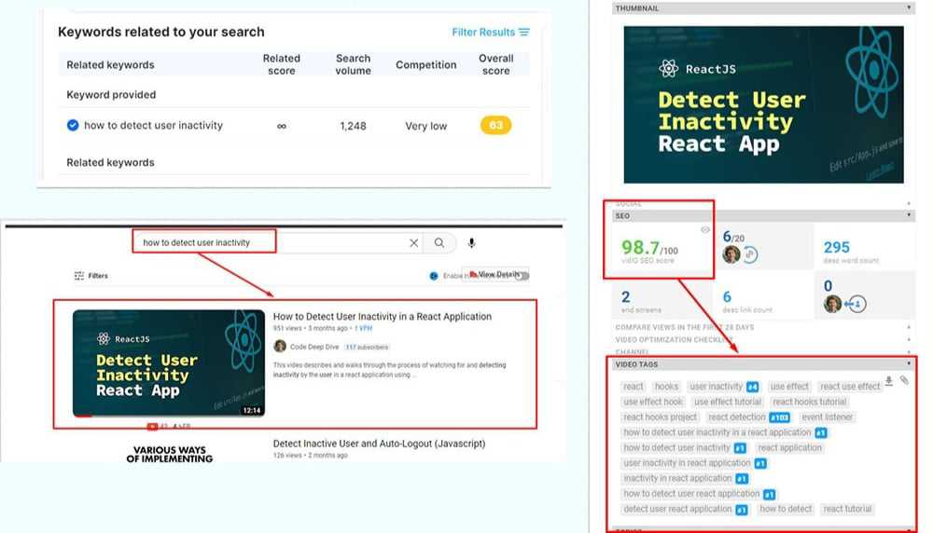Image resolution: width=933 pixels, height=533 pixels.
Task: Copy tags using the paperclip icon
Action: click(x=904, y=380)
